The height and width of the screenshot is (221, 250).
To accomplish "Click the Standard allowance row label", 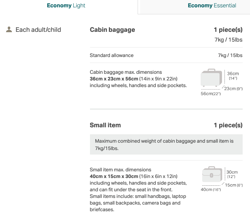I will coord(111,55).
